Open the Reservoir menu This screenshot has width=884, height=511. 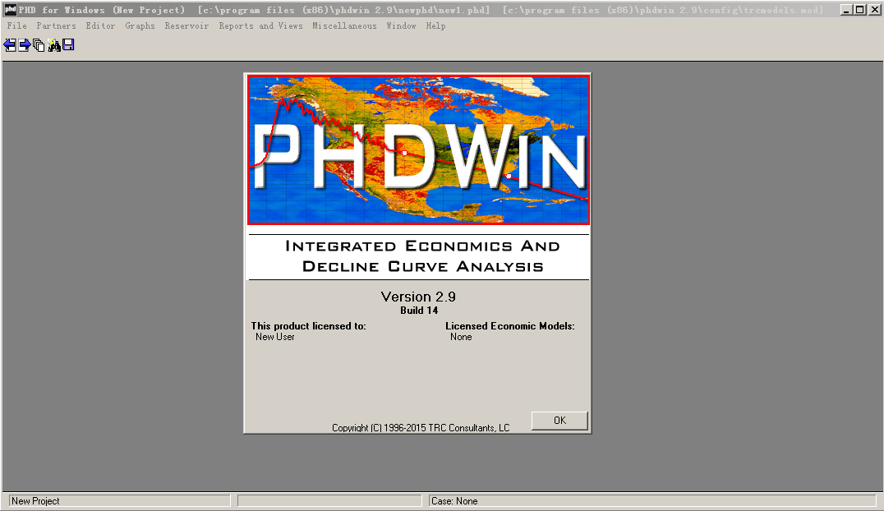coord(186,26)
